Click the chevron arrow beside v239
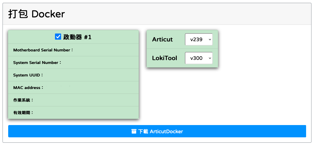Viewport: 313px width, 145px height. coord(210,39)
